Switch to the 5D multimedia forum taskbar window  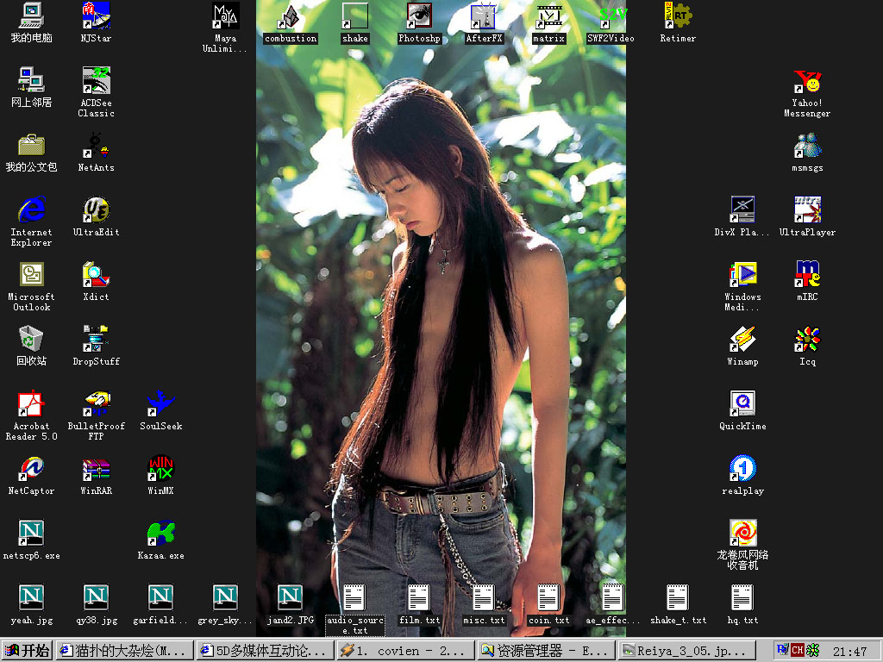[265, 651]
